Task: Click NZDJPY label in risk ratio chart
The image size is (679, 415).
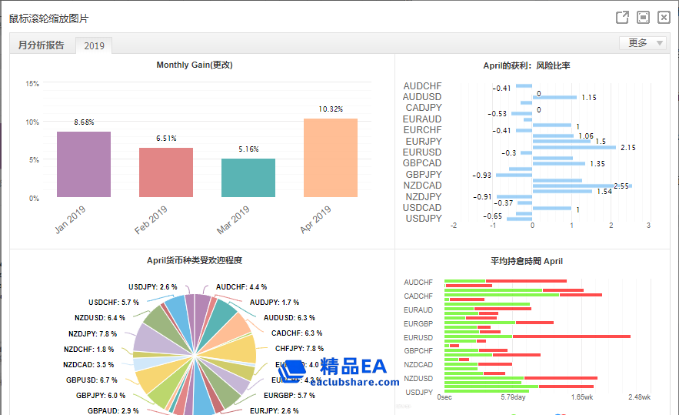Action: 424,197
